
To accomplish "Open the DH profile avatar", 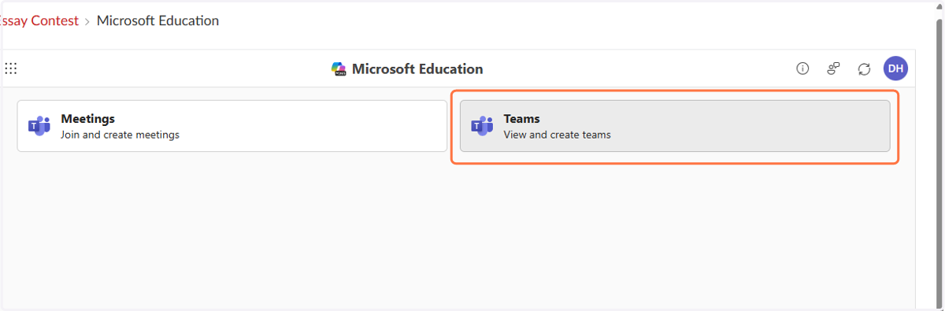I will click(895, 68).
